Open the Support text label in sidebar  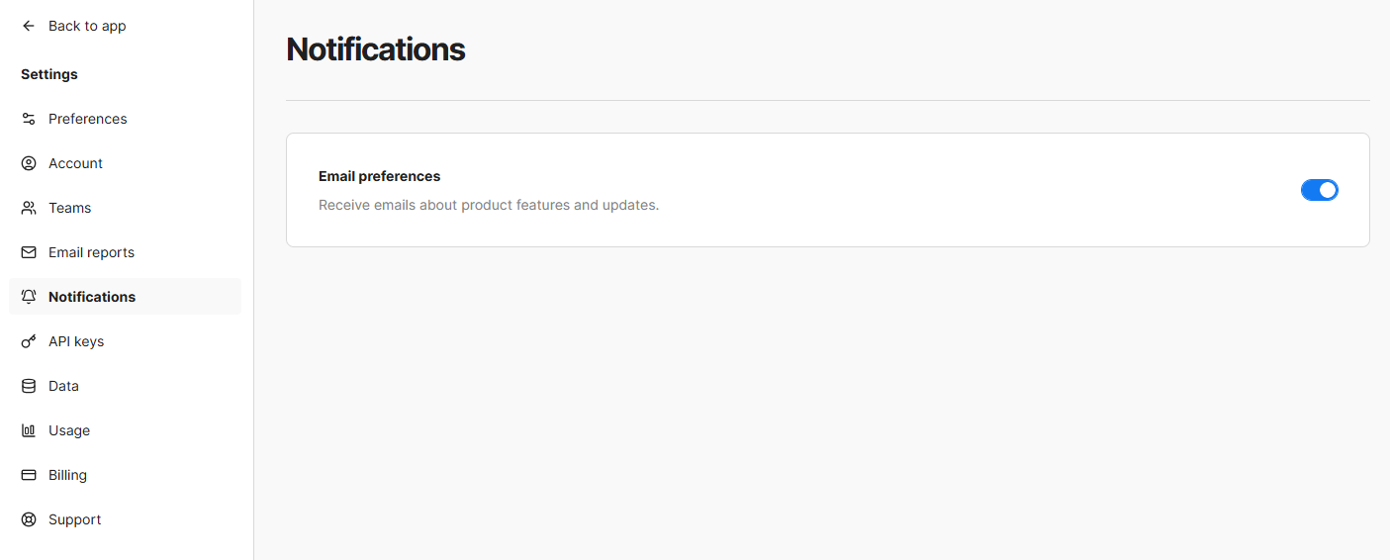click(75, 519)
